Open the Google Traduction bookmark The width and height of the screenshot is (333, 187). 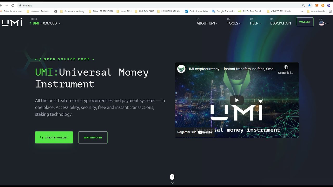coord(224,11)
